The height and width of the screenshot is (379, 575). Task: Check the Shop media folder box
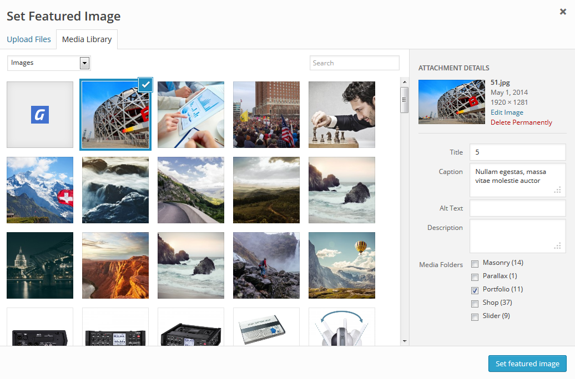[475, 304]
